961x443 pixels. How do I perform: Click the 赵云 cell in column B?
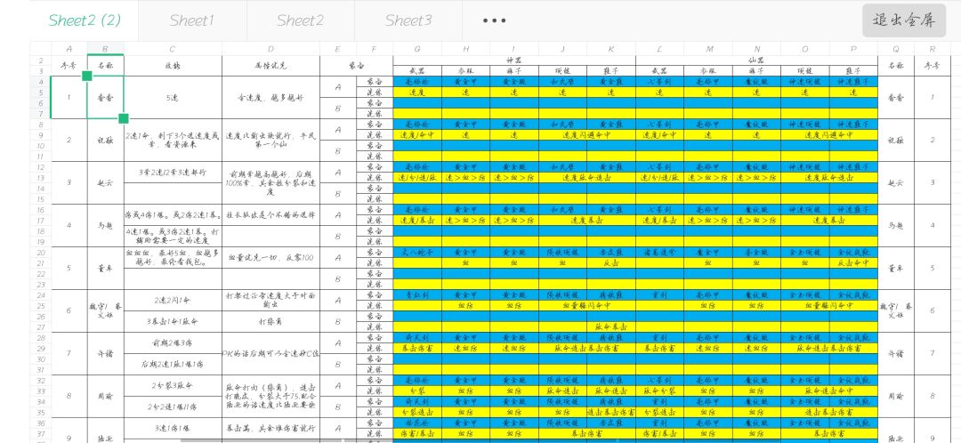pos(105,182)
